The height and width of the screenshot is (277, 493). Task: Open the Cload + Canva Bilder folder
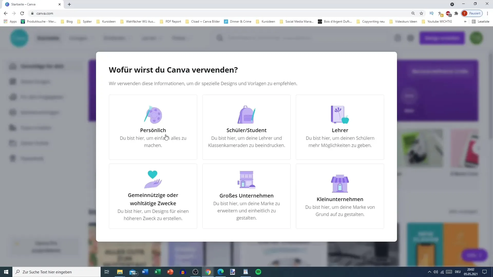(203, 22)
